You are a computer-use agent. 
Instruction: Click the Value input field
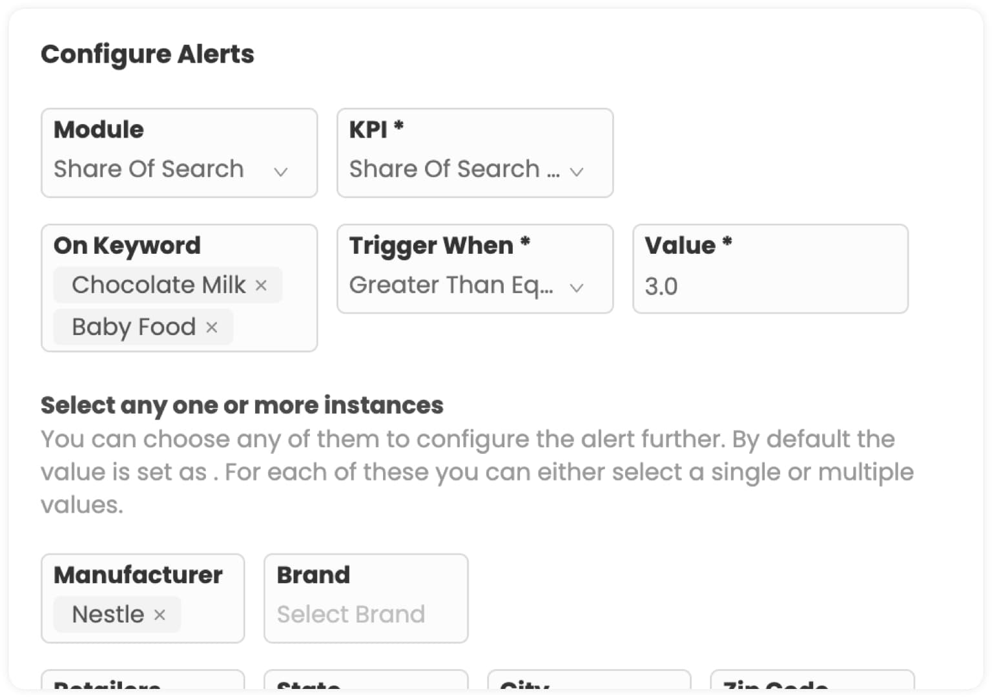tap(770, 286)
